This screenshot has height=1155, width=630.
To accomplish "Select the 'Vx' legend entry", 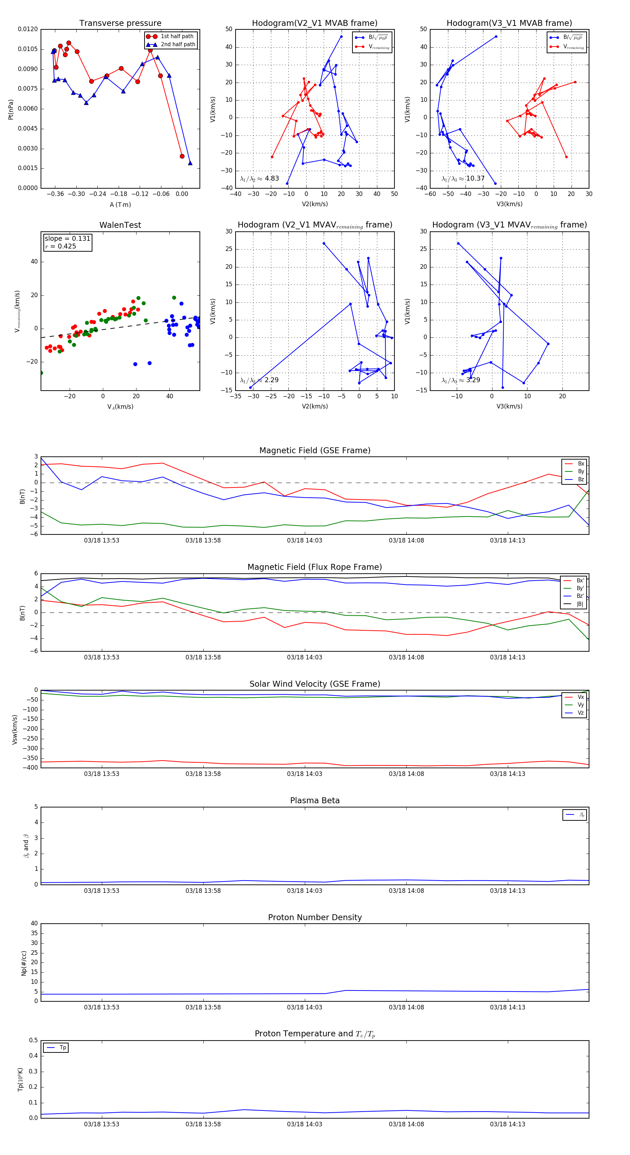I will coord(574,697).
